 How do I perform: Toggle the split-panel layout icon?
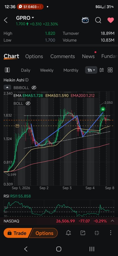point(7,70)
